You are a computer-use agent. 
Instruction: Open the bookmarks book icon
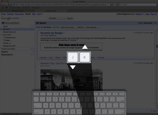click(3, 8)
